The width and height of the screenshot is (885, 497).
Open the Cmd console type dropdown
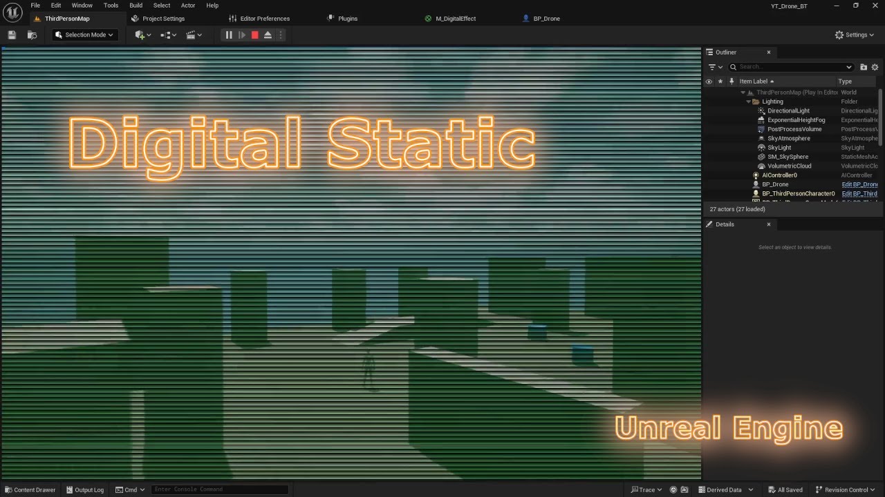[x=130, y=489]
